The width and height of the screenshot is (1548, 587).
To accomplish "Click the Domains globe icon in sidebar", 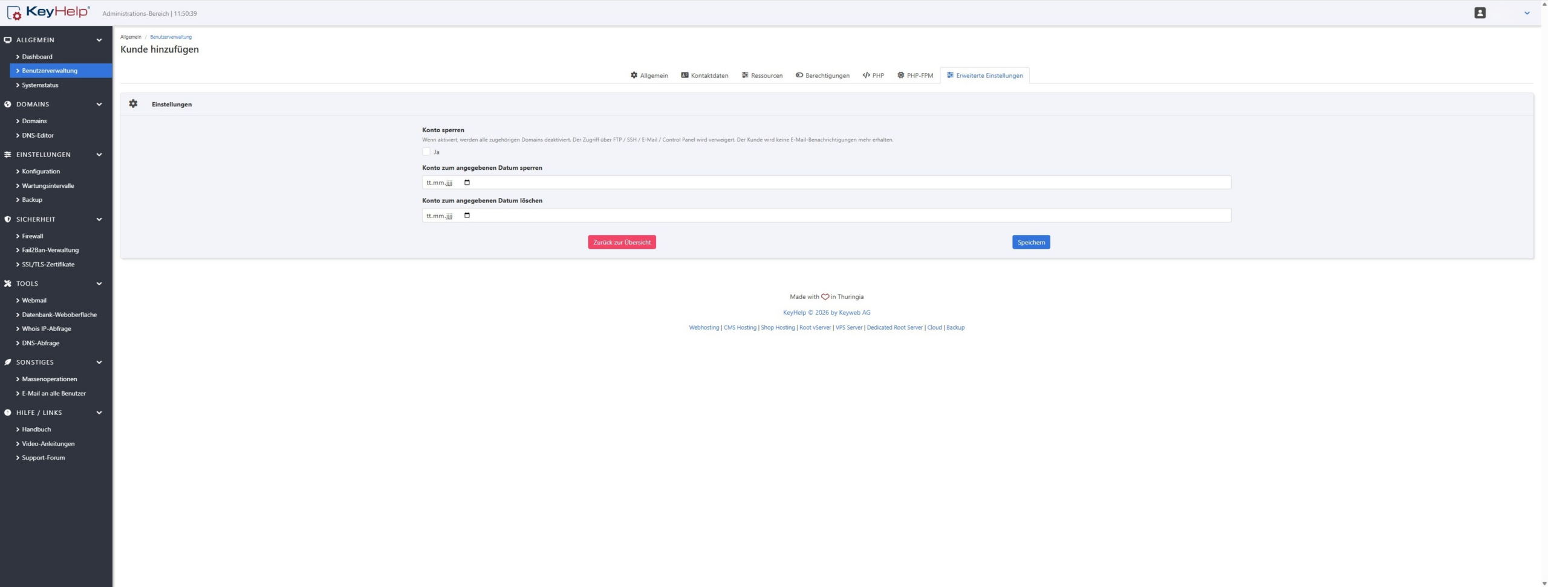I will [x=8, y=104].
